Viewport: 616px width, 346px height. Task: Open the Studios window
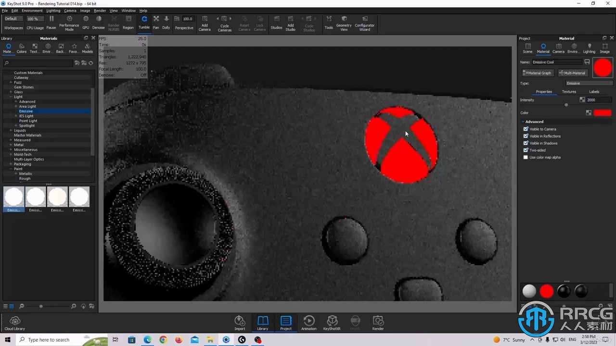pos(276,23)
